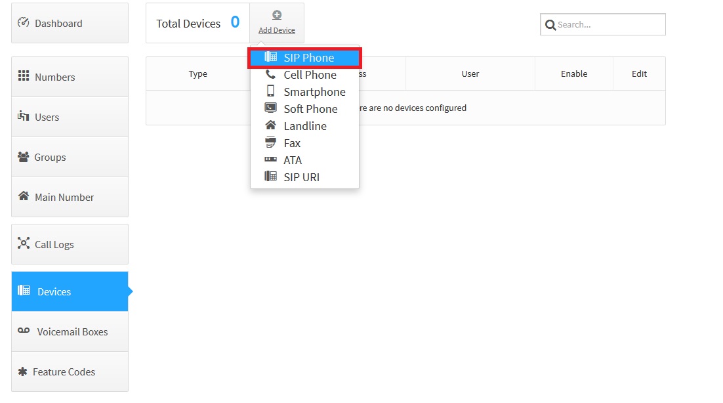Screen dimensions: 723x403
Task: Click the plus icon above Add Device
Action: pos(276,15)
